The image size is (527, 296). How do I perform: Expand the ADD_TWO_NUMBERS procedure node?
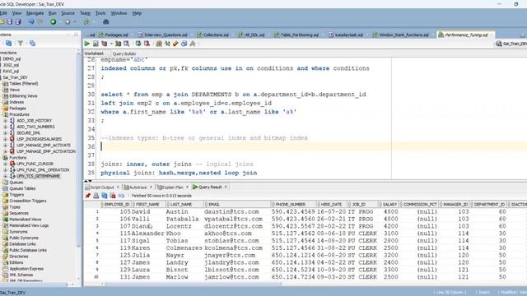click(6, 127)
